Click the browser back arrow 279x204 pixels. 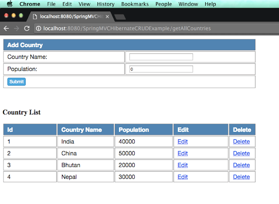click(x=6, y=28)
